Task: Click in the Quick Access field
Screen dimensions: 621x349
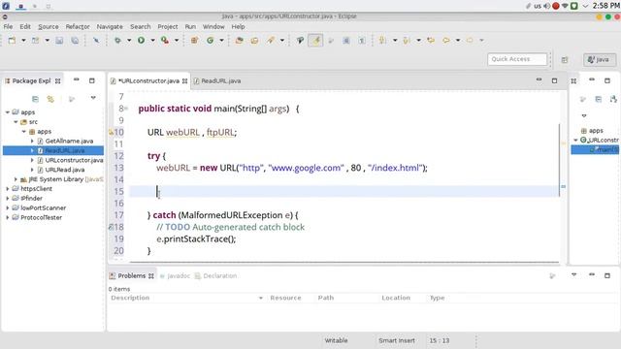Action: point(517,59)
